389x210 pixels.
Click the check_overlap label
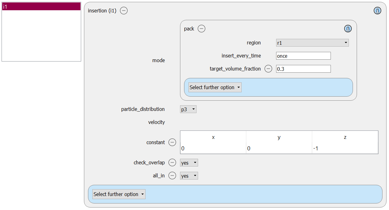pos(149,162)
